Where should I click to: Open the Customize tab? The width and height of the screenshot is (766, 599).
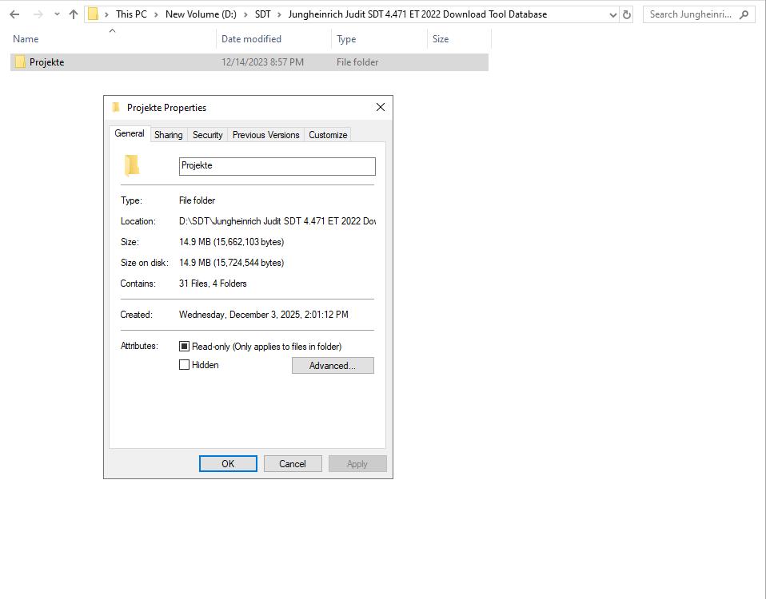328,135
